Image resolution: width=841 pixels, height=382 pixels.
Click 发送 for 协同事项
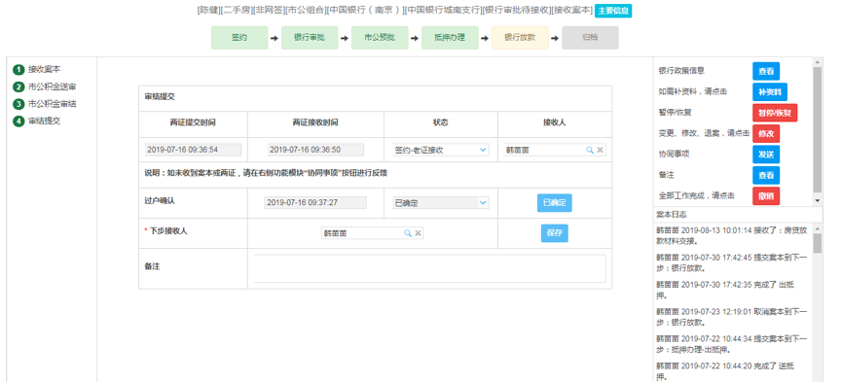point(766,155)
